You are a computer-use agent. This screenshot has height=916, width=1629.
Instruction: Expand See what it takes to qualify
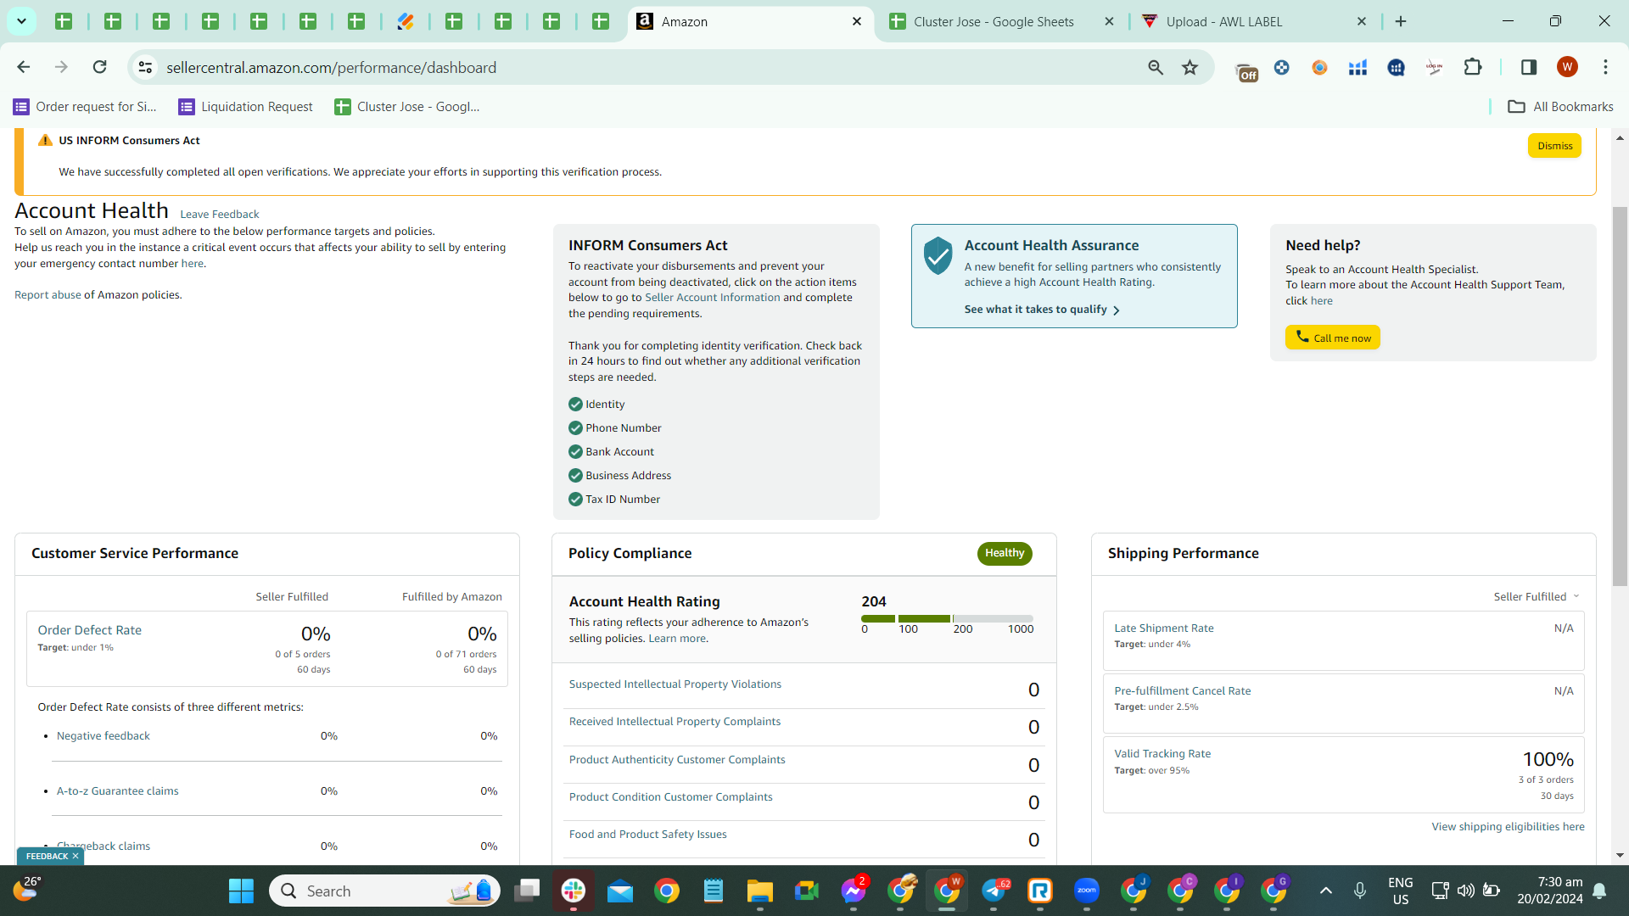point(1042,310)
